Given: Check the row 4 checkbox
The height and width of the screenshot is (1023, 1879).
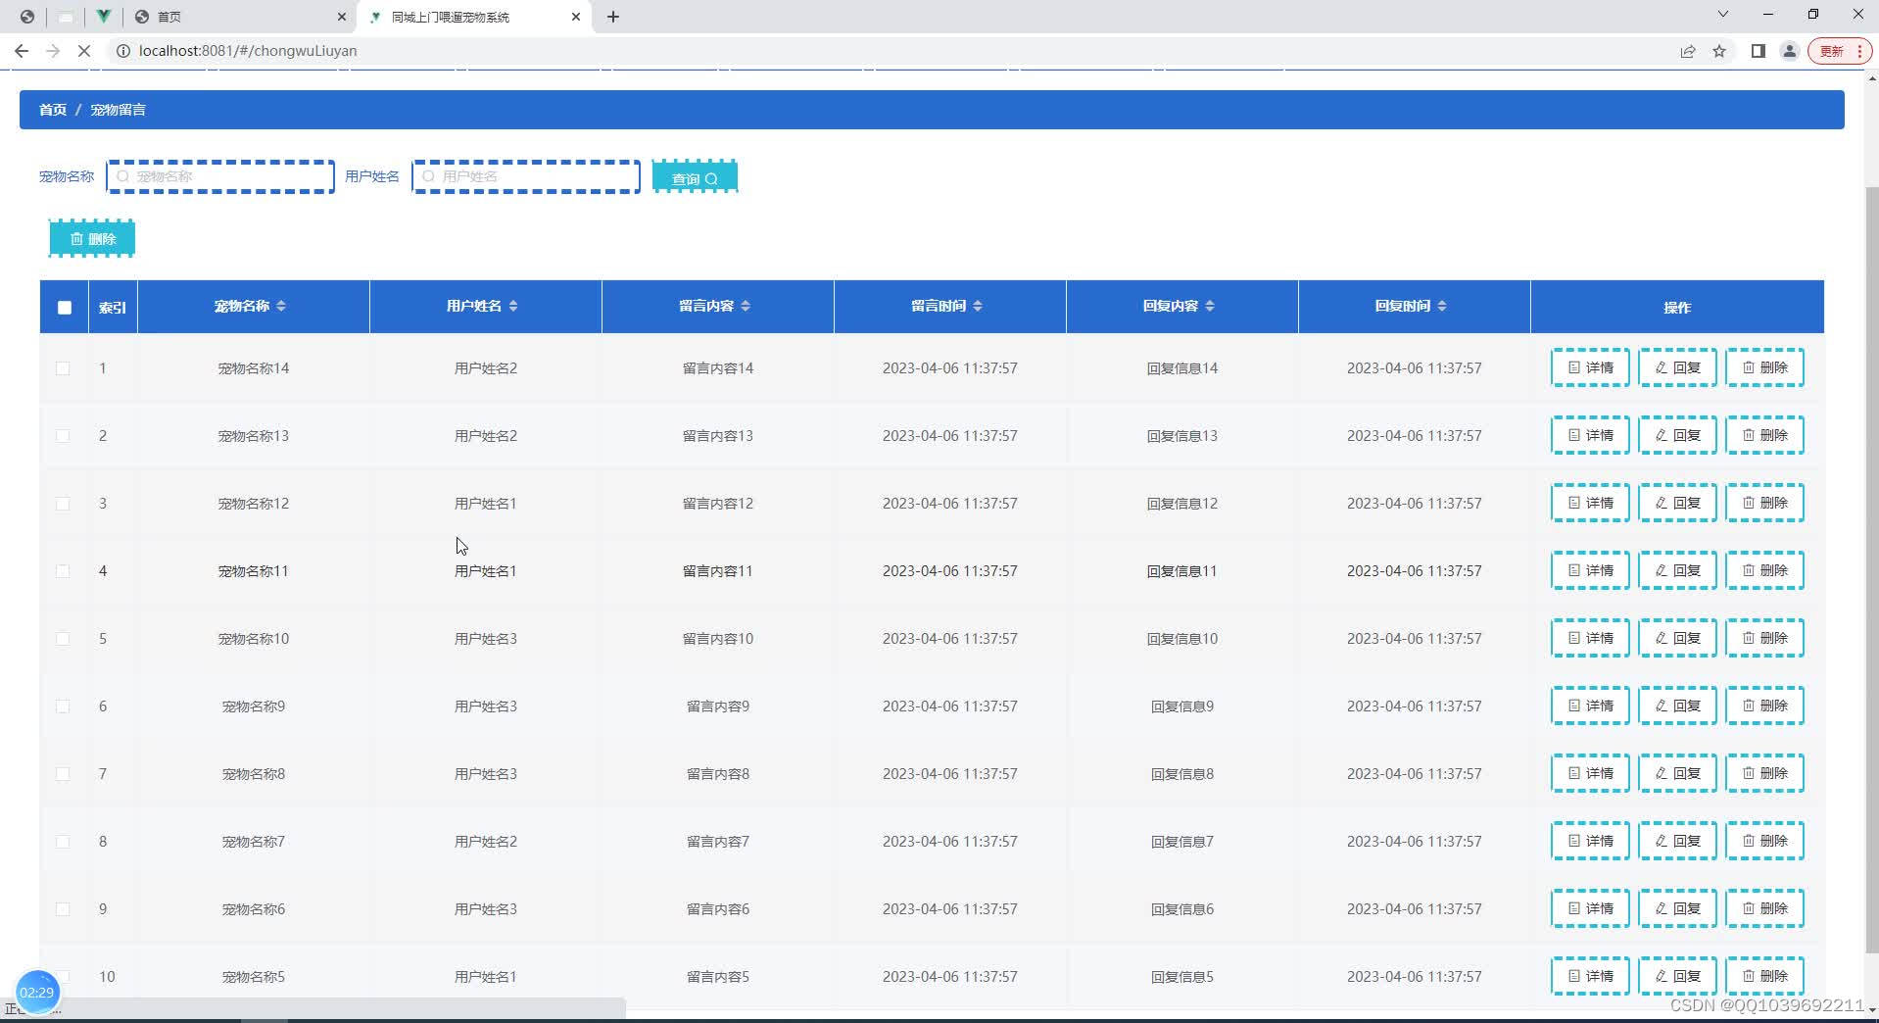Looking at the screenshot, I should [x=63, y=571].
